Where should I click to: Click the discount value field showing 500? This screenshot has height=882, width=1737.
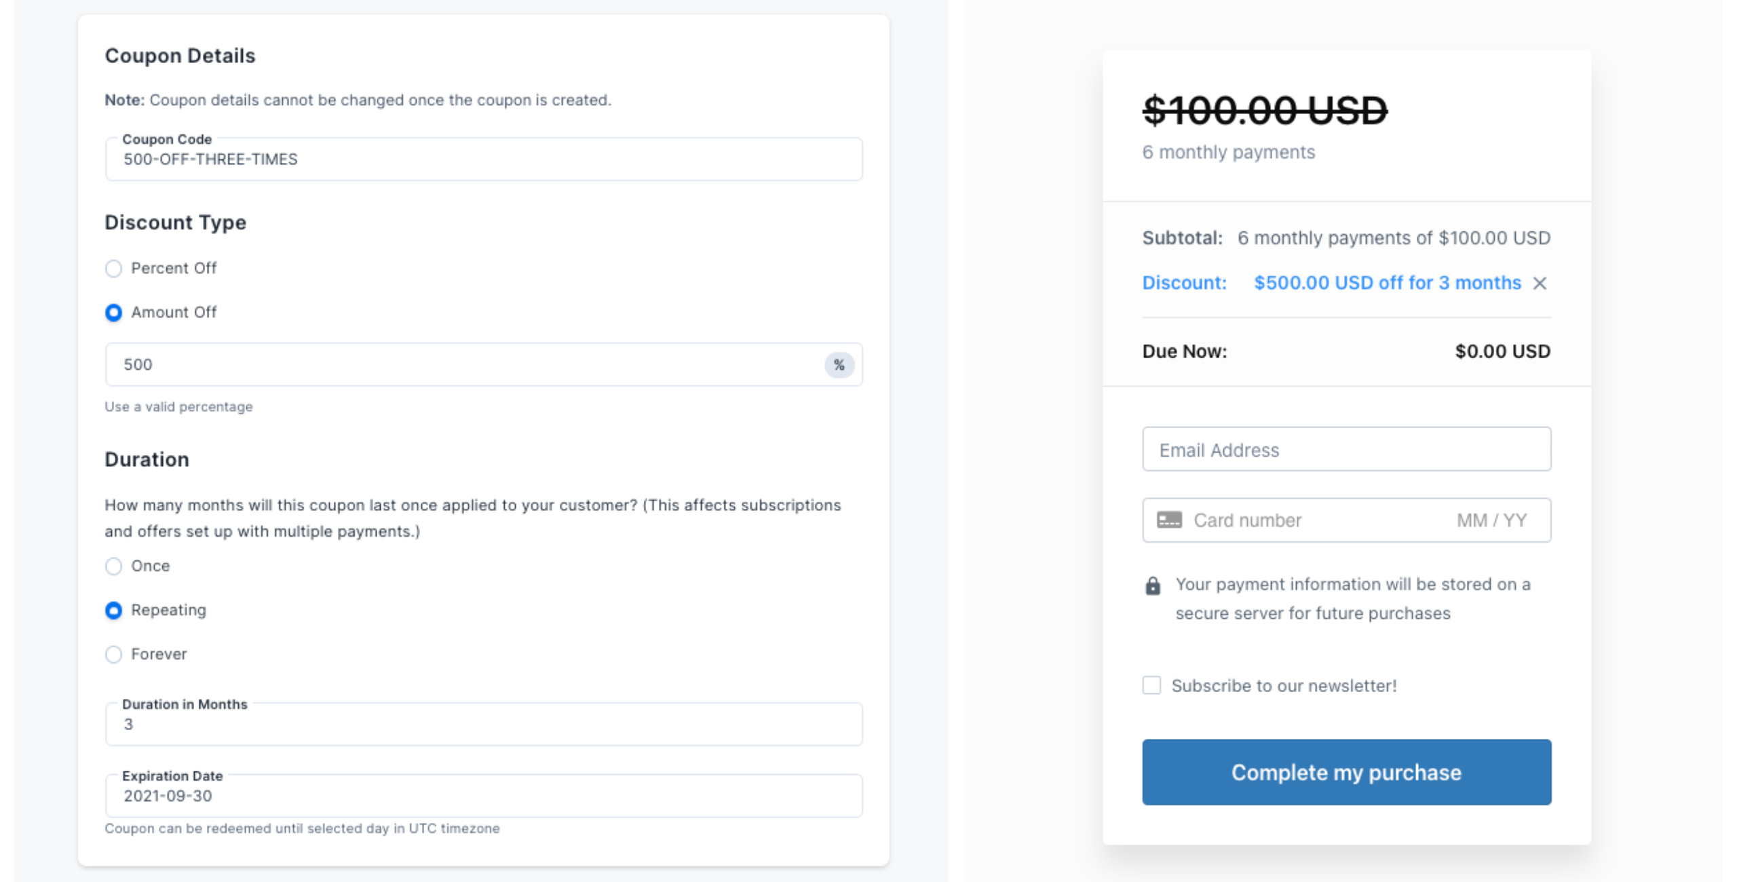click(407, 364)
